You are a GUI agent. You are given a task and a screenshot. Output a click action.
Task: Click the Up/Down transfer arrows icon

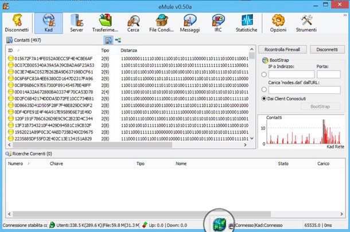coord(145,225)
